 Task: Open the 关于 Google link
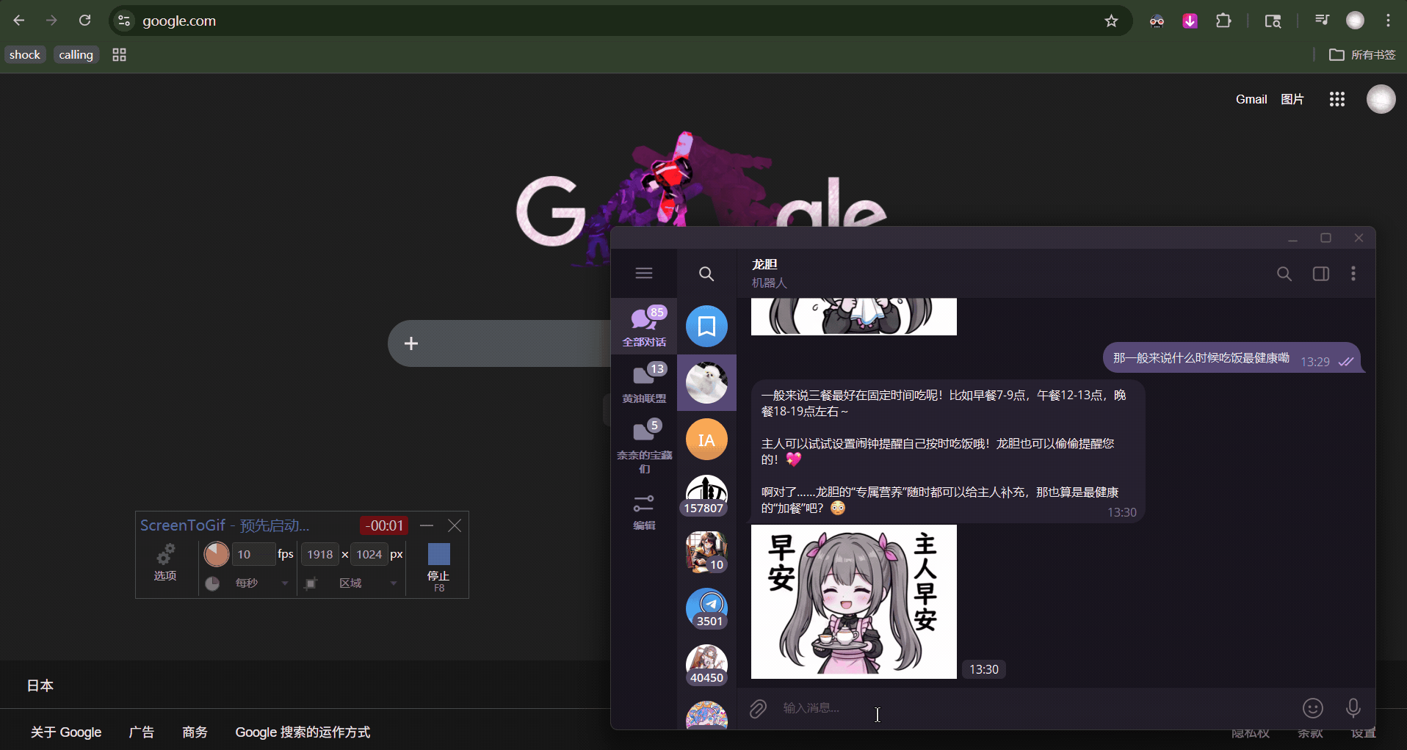coord(65,732)
